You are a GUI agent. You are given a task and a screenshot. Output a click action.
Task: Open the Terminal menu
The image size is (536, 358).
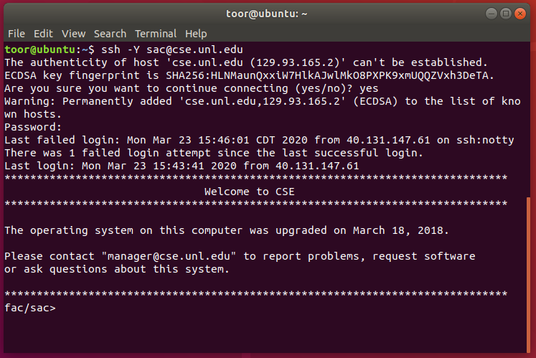click(156, 34)
